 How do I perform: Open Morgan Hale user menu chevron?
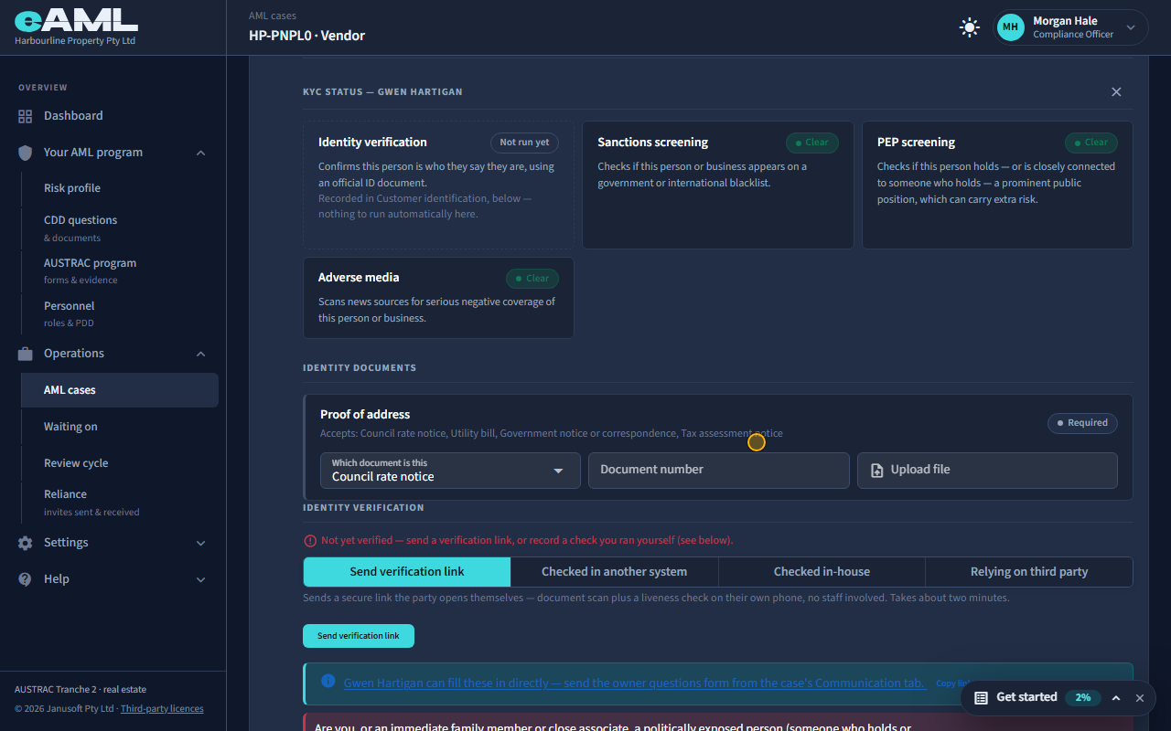pos(1131,27)
